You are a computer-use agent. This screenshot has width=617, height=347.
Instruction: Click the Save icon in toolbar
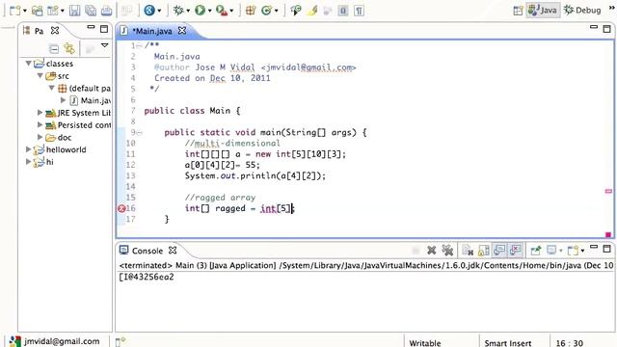[x=74, y=11]
